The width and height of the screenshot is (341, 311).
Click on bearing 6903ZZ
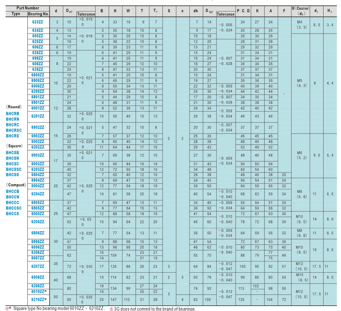38,155
